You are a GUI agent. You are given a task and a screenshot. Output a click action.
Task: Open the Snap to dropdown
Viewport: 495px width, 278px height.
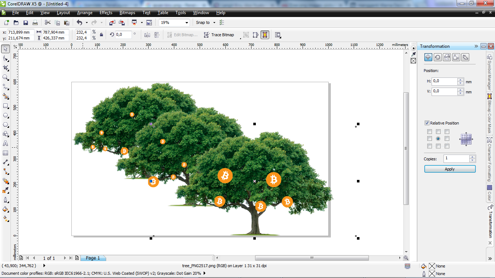tap(214, 22)
